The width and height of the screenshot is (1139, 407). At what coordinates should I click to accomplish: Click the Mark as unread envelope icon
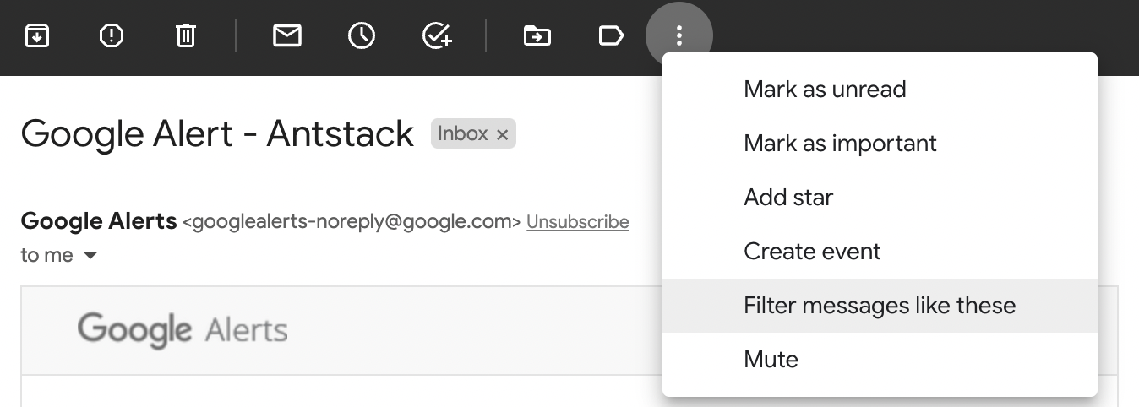[287, 35]
